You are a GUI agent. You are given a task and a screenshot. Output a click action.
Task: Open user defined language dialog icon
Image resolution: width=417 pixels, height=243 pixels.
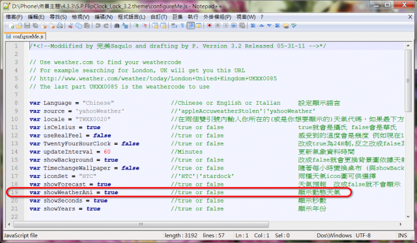click(x=199, y=26)
